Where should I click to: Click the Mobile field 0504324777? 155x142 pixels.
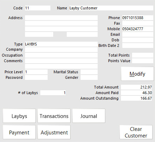pos(138,29)
